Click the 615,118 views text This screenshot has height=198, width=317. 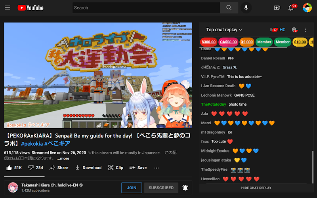click(17, 153)
